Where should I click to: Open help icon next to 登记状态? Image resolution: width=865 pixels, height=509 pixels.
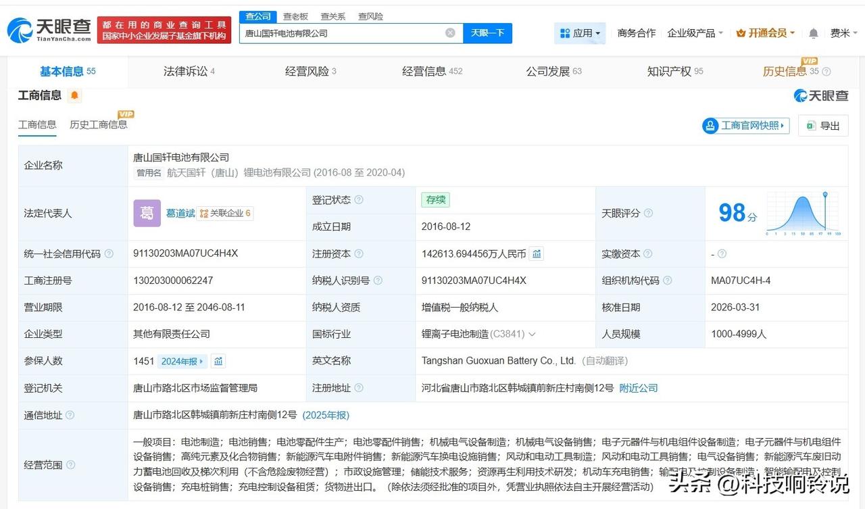point(359,200)
